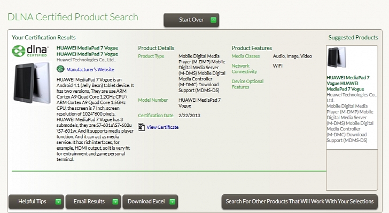Click the certificate document icon

tap(142, 127)
